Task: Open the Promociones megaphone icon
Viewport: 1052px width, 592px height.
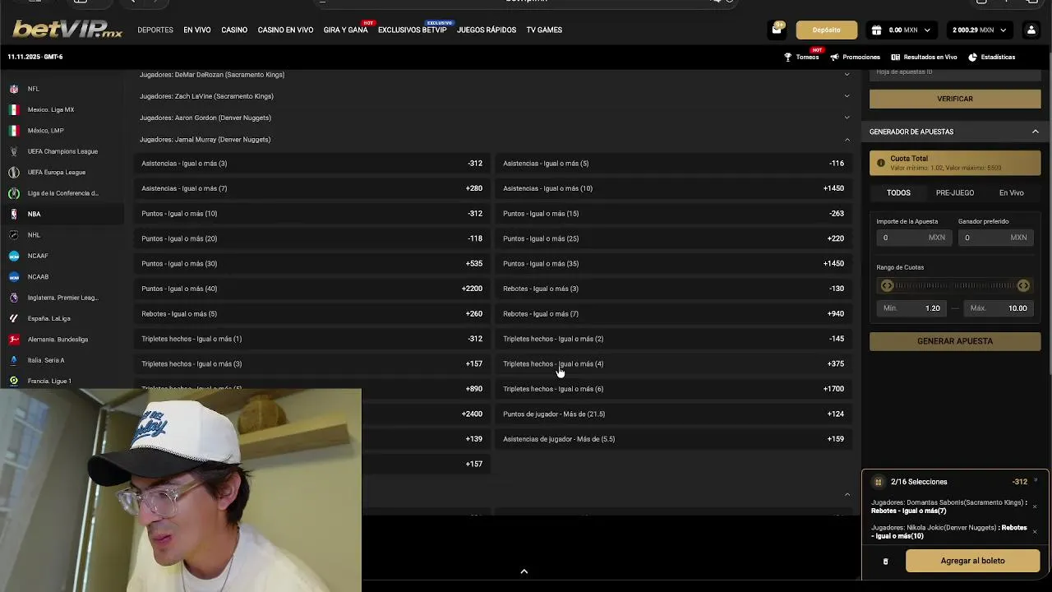Action: click(x=835, y=57)
